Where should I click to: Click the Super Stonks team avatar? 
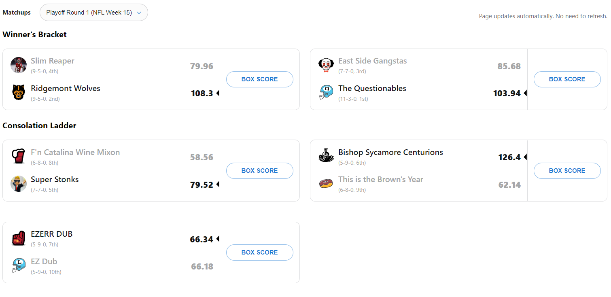(x=19, y=184)
